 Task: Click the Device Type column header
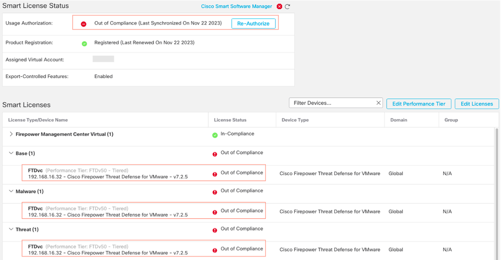(x=295, y=120)
